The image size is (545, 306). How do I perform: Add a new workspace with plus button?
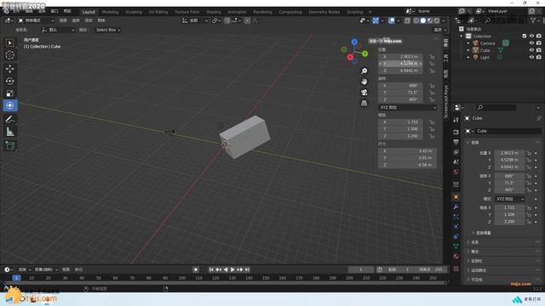370,12
